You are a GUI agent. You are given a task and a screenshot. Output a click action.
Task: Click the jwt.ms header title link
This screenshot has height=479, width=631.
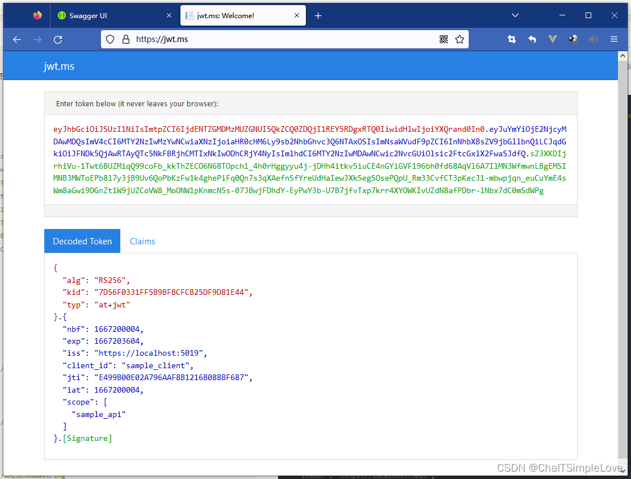(x=59, y=66)
